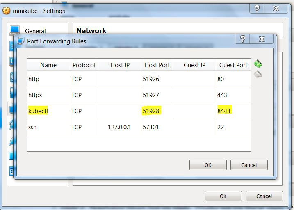The image size is (294, 210).
Task: Click host port 51926 cell
Action: [157, 79]
